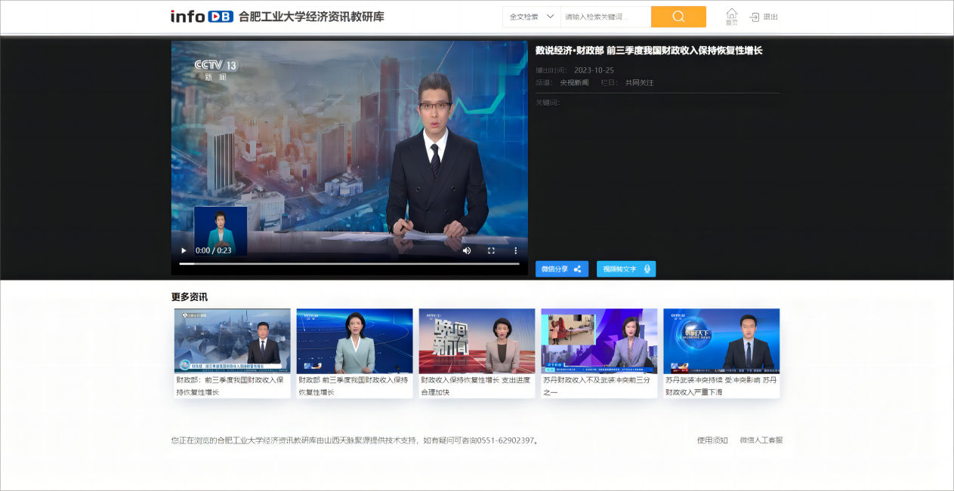This screenshot has height=491, width=954.
Task: Open the infoDB logo link
Action: coord(202,17)
